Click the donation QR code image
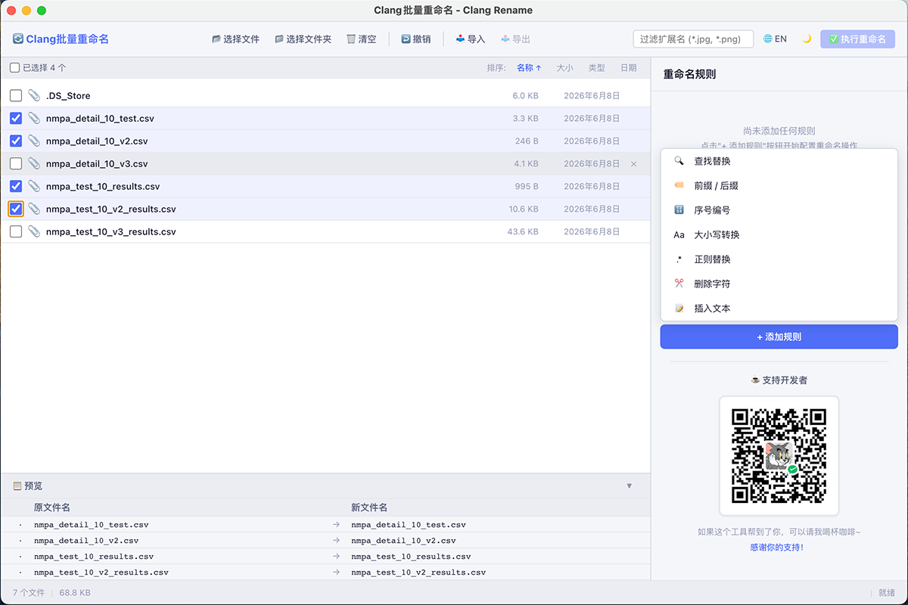Viewport: 908px width, 605px height. (x=779, y=456)
